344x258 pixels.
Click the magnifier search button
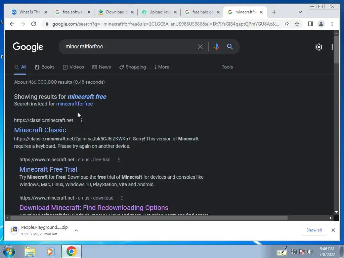[x=230, y=46]
